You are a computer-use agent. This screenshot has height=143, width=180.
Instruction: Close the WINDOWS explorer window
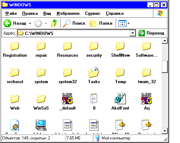pyautogui.click(x=164, y=5)
